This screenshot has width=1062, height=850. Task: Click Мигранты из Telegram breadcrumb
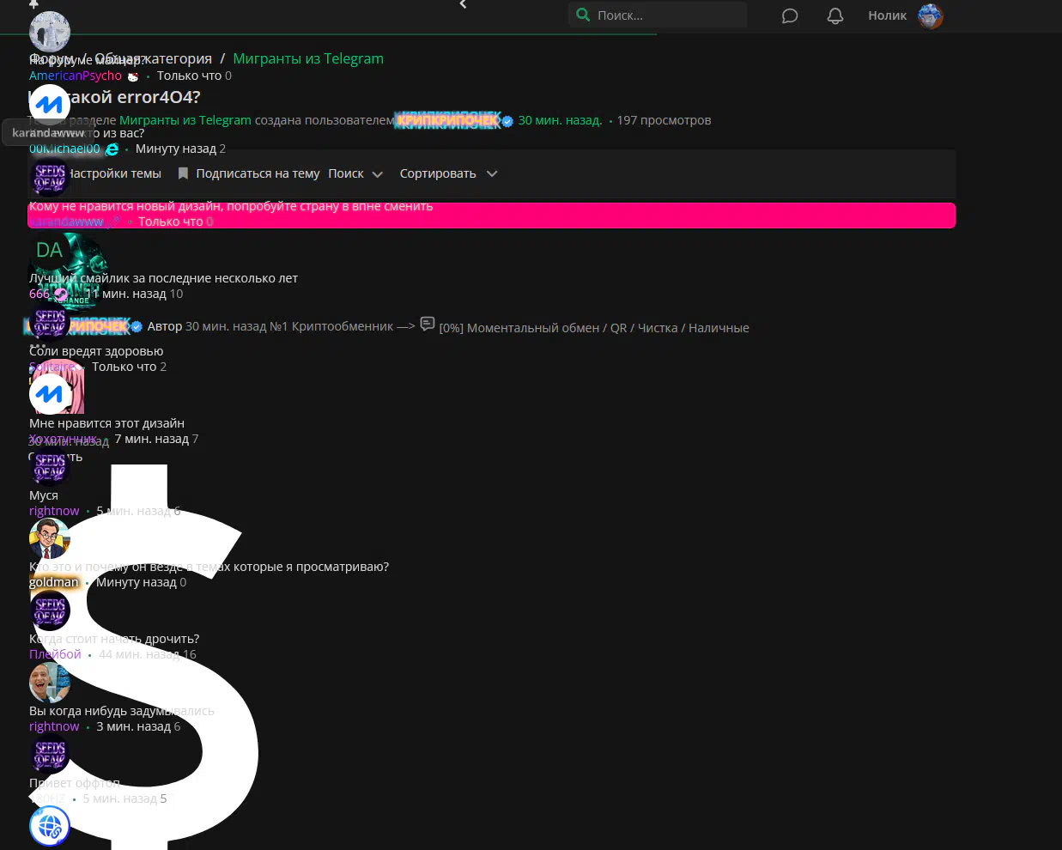tap(308, 58)
